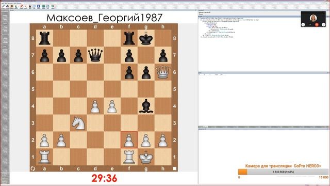
Task: Click the rightmost white call overlay button
Action: coord(323,25)
